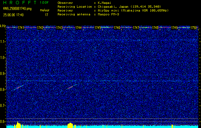This screenshot has width=201, height=128.
Task: Click the date stamp 25.06.06 17:40
Action: [13, 15]
